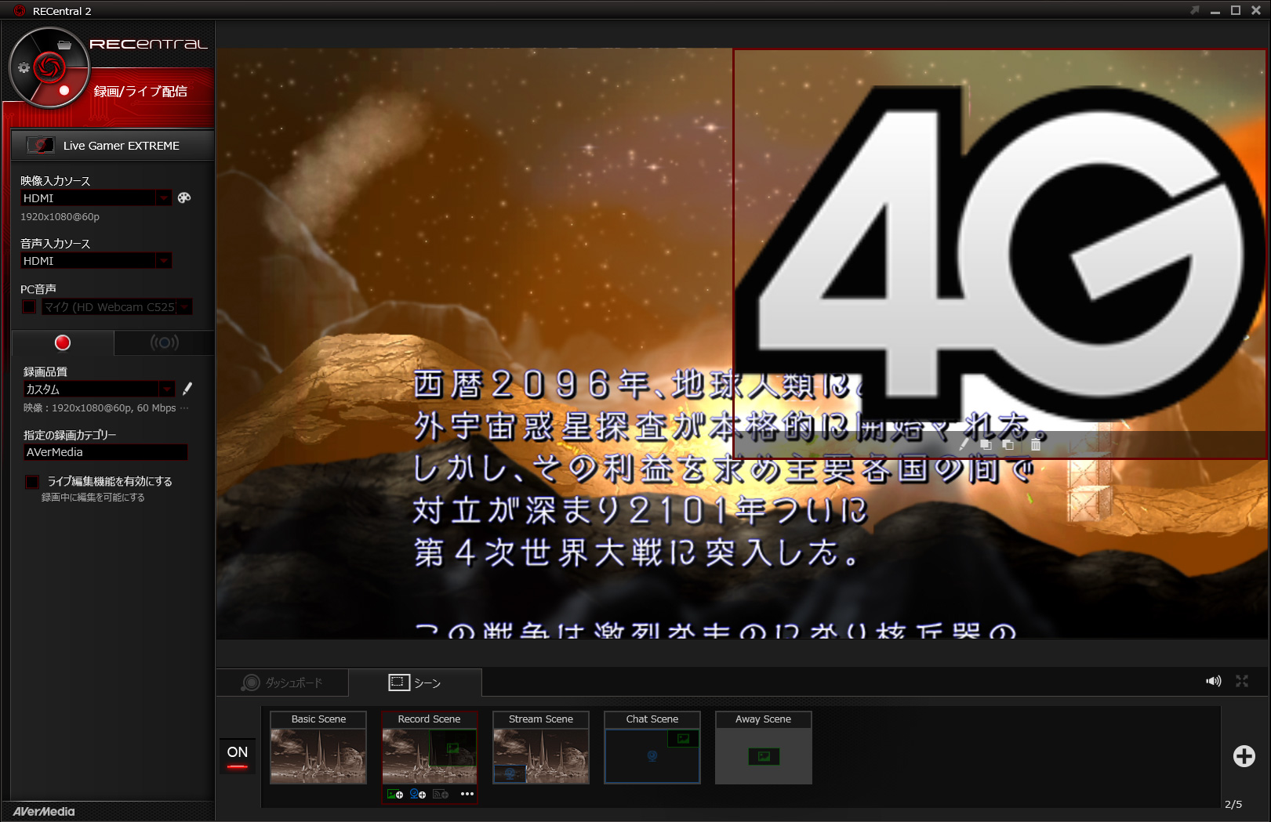This screenshot has width=1271, height=822.
Task: Click the 音声入力ソース label
Action: (55, 244)
